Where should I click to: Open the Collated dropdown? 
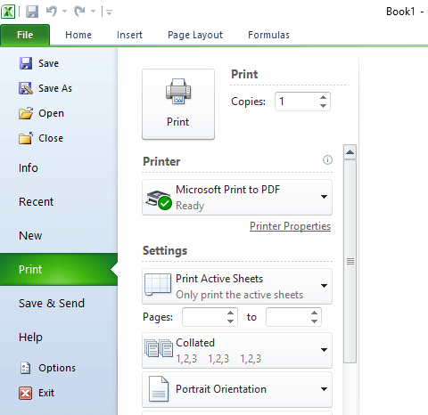237,350
